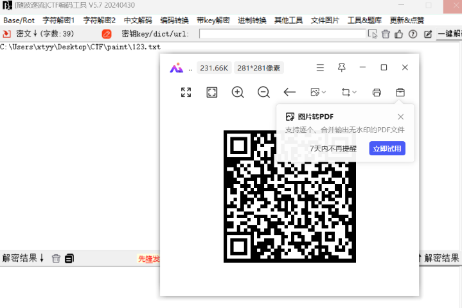Zoom in on the image
Viewport: 462px width, 308px height.
point(238,92)
